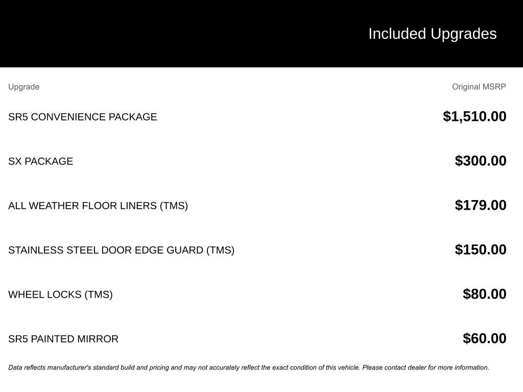Viewport: 523px width, 392px height.
Task: Click the $150.00 door edge guard price
Action: (x=480, y=249)
